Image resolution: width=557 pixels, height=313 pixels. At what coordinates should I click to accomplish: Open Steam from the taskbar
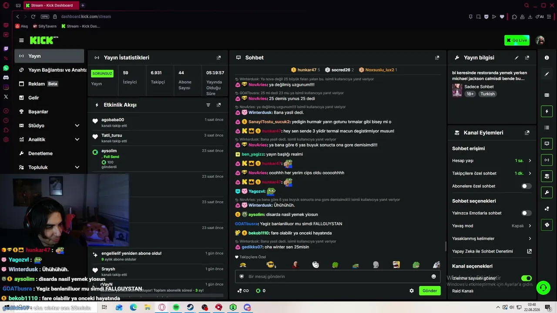pyautogui.click(x=190, y=307)
